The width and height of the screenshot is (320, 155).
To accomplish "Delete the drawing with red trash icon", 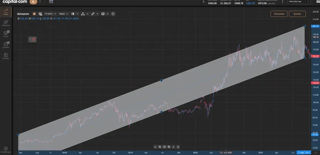I will tap(34, 39).
